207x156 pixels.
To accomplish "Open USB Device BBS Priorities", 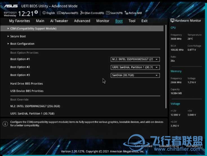I will tap(27, 91).
